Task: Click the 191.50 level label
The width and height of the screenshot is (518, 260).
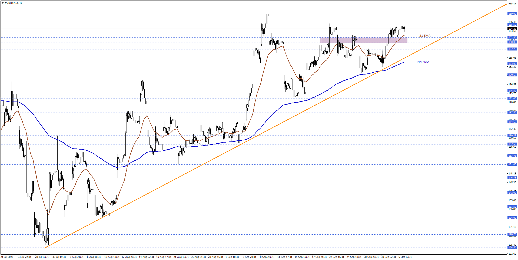Action: click(512, 37)
